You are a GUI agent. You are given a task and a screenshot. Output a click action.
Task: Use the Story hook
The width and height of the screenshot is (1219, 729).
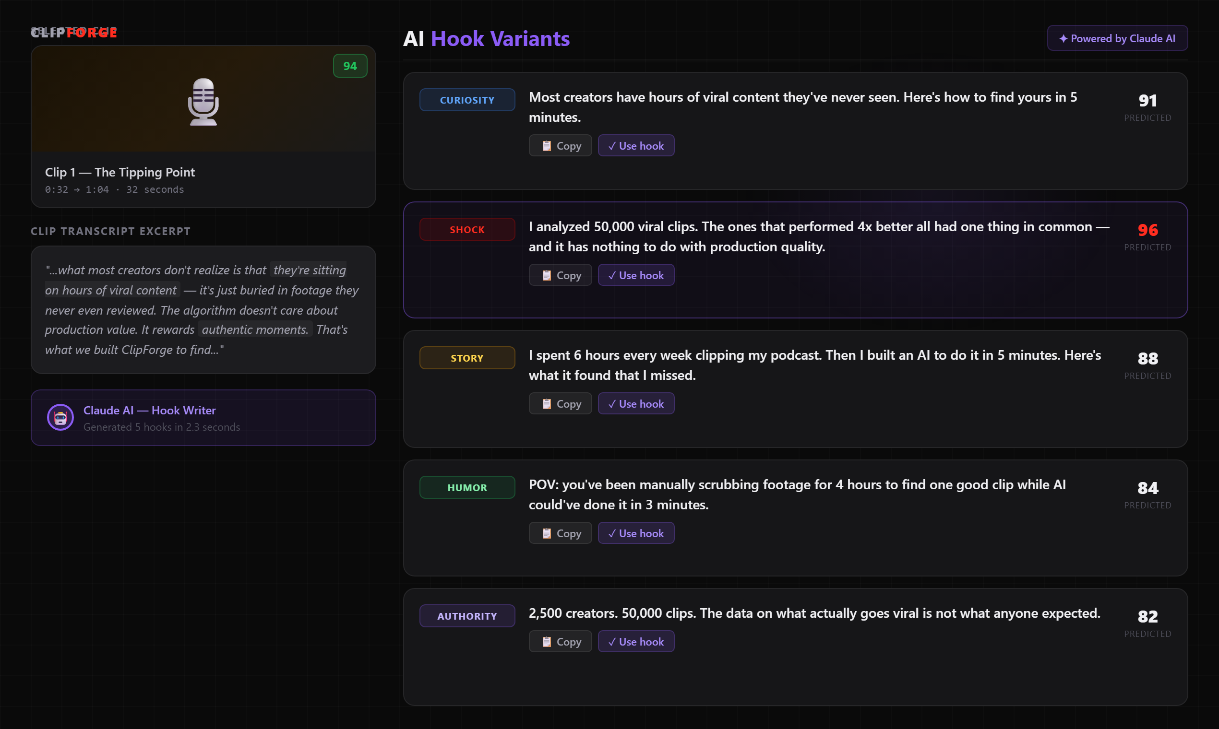635,404
